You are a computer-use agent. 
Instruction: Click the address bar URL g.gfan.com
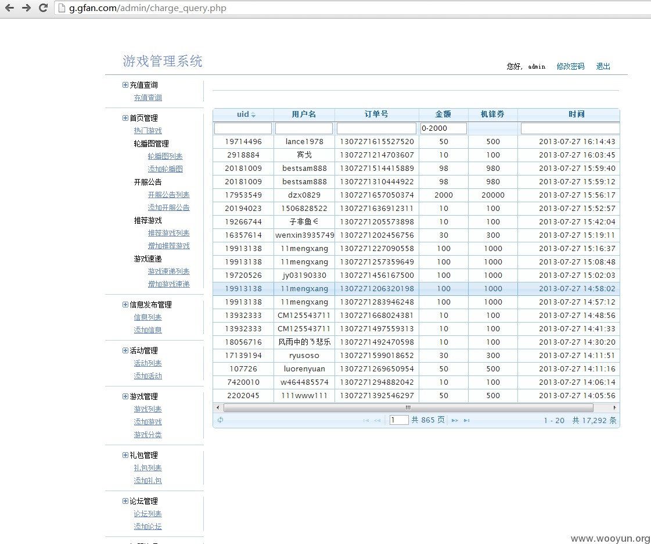tap(148, 8)
